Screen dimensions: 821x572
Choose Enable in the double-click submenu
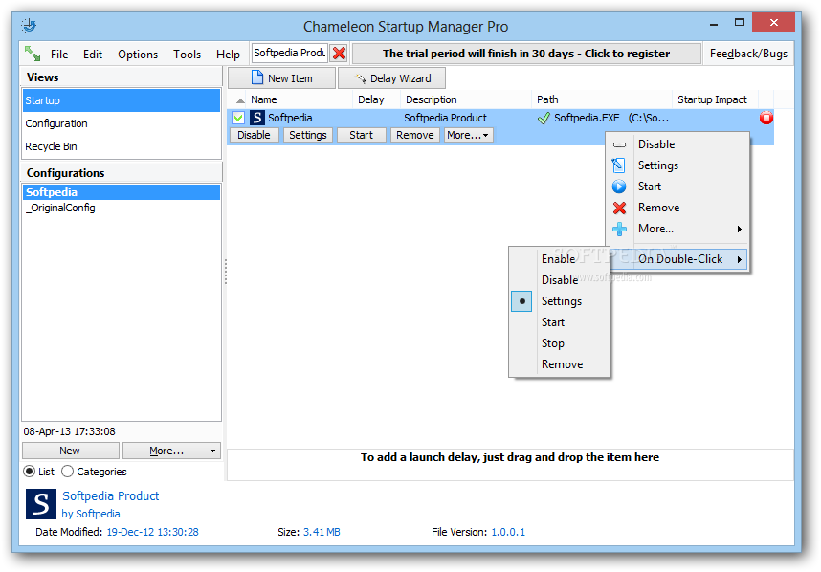(x=560, y=259)
